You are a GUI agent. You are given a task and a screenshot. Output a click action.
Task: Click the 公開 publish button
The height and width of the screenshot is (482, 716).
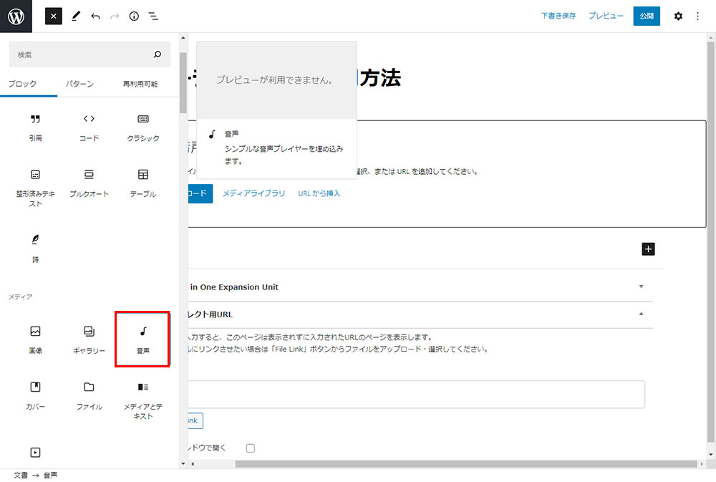(647, 16)
